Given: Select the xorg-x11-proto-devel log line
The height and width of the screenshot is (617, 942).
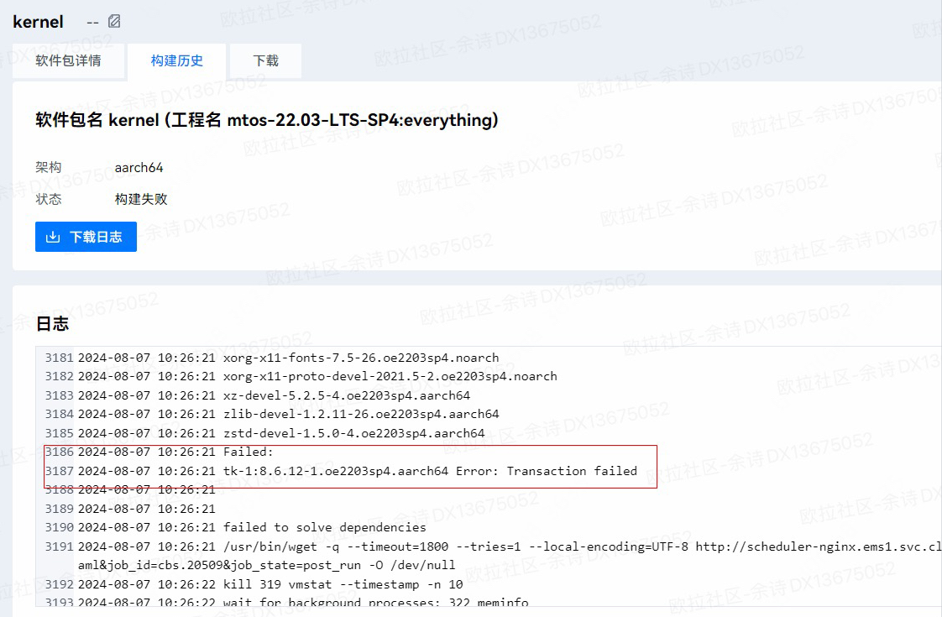Looking at the screenshot, I should tap(390, 376).
